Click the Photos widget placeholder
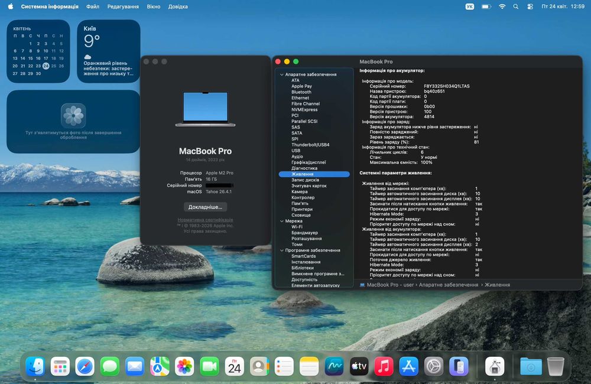 (x=73, y=121)
